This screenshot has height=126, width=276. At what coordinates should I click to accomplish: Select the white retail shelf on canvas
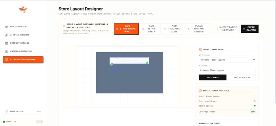[129, 60]
